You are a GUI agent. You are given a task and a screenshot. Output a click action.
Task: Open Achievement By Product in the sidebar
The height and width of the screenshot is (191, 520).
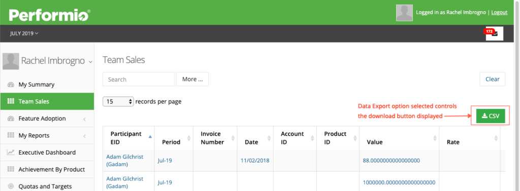47,169
